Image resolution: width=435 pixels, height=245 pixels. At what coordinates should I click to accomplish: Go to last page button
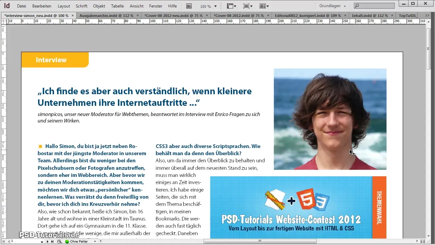52,241
